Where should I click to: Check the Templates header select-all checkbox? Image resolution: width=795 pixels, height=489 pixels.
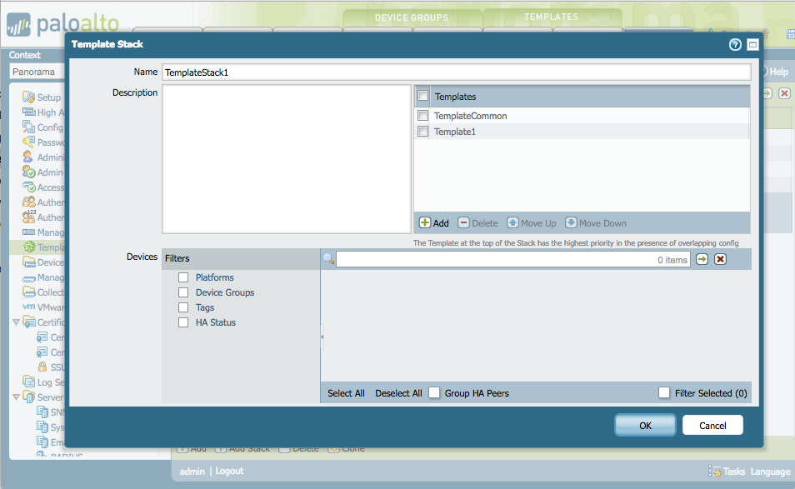(422, 96)
